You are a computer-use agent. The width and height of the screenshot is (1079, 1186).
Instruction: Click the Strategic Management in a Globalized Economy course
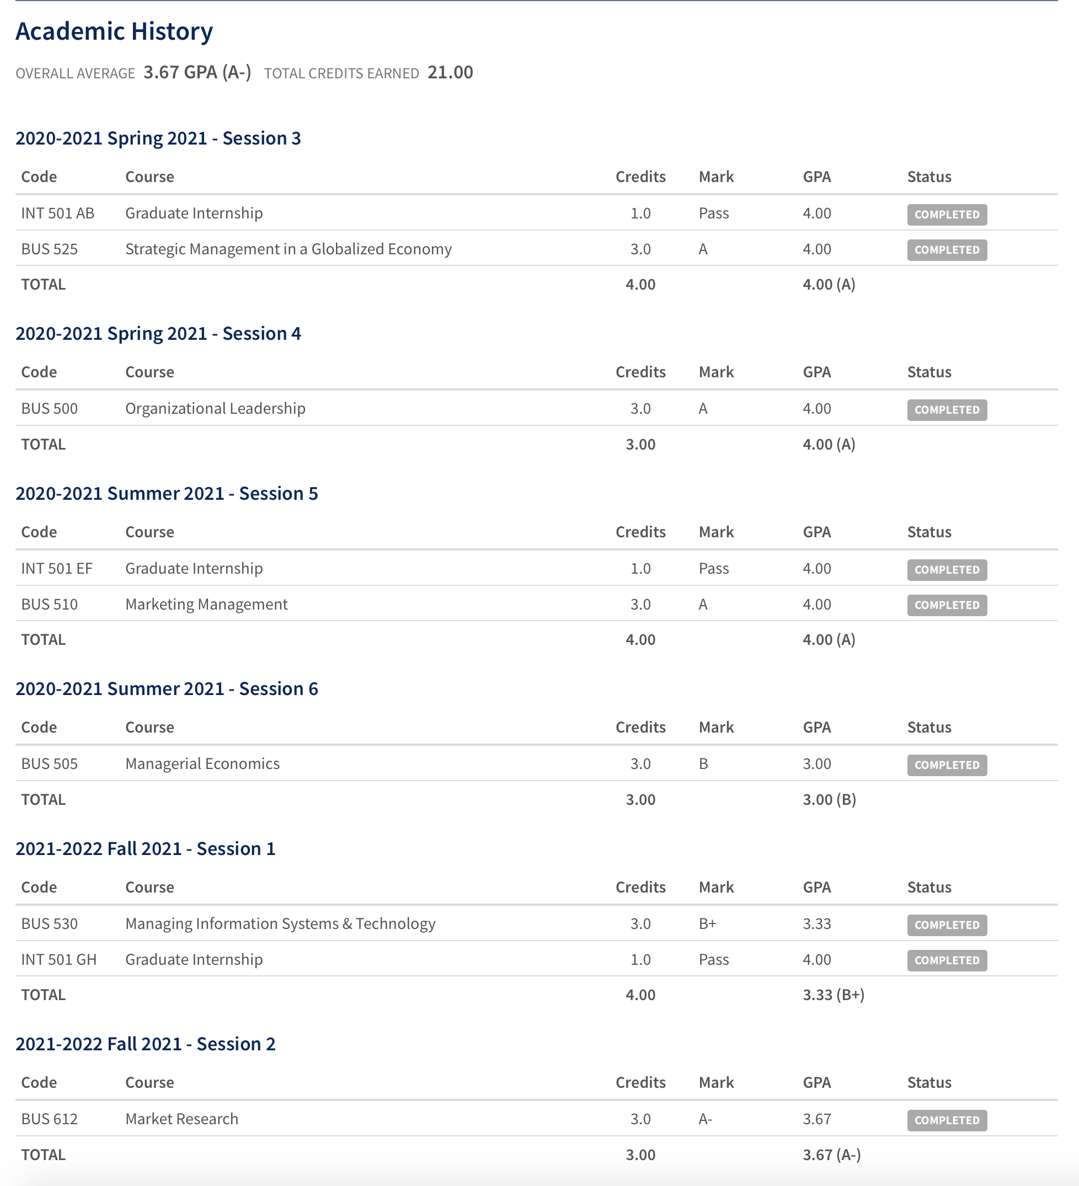point(289,249)
